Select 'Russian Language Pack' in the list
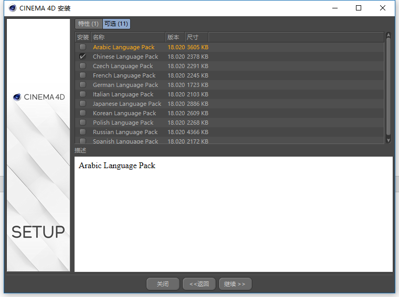 125,132
